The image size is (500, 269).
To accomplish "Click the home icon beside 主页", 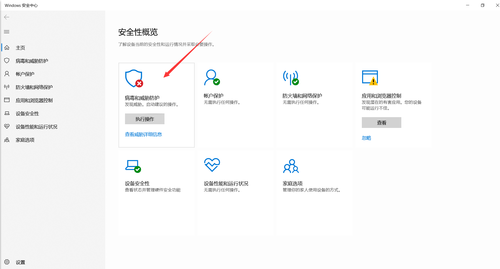I will (x=7, y=48).
